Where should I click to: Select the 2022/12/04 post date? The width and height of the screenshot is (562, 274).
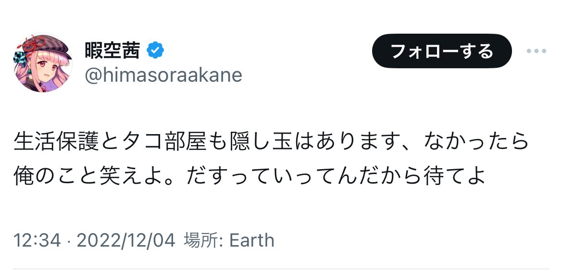(126, 240)
